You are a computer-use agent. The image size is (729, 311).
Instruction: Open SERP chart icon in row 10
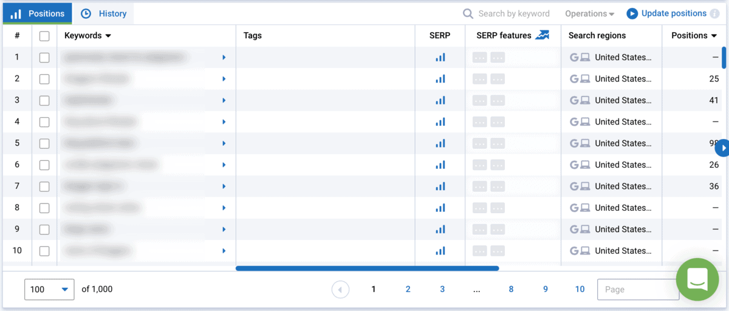pos(440,251)
